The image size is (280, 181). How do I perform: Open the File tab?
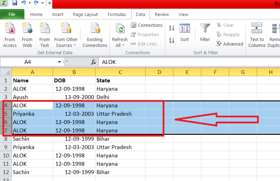12,15
